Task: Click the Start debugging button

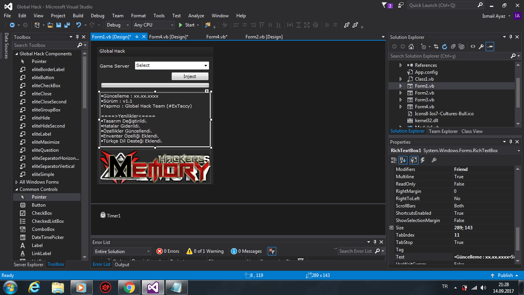Action: point(187,25)
